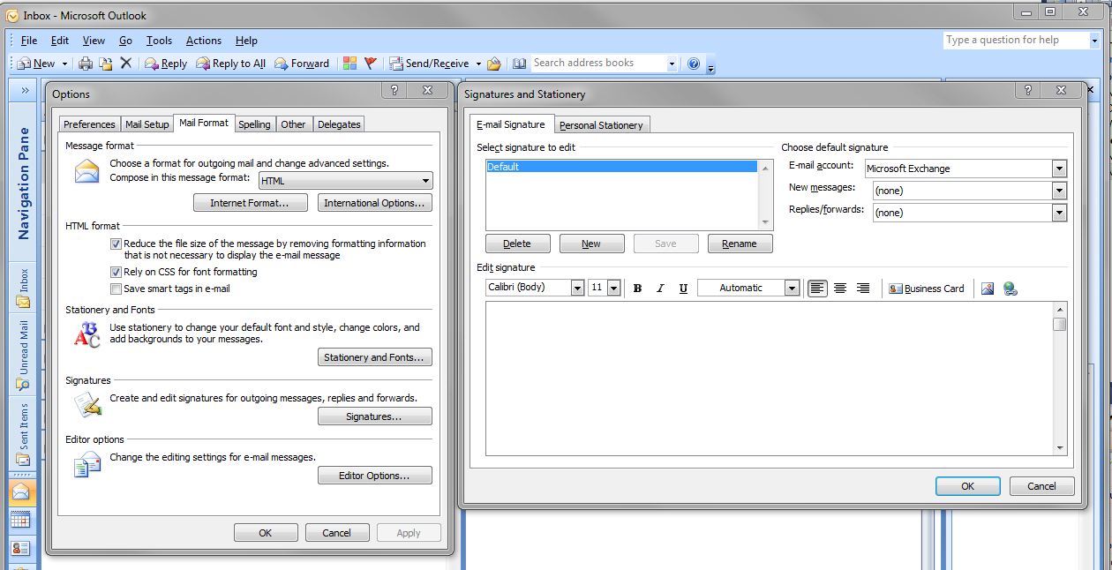1112x570 pixels.
Task: Click the Address Book icon
Action: [x=519, y=64]
